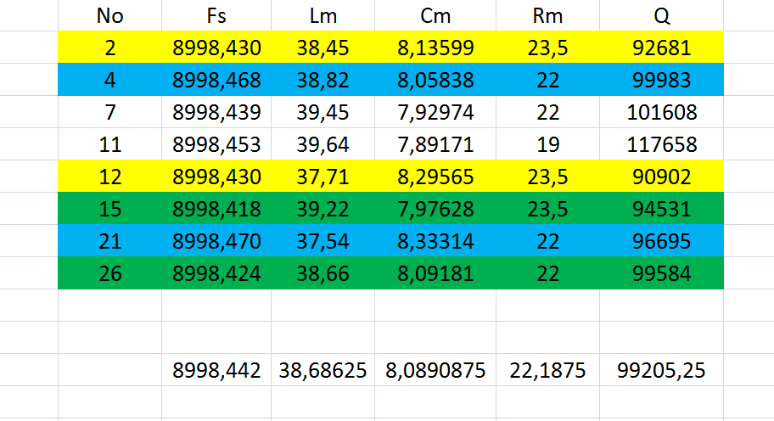Select the 'Fs' header cell
774x421 pixels.
216,15
